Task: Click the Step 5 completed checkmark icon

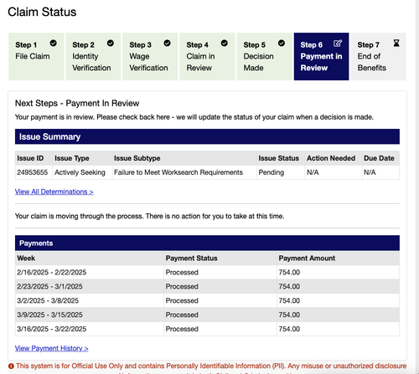Action: point(282,43)
